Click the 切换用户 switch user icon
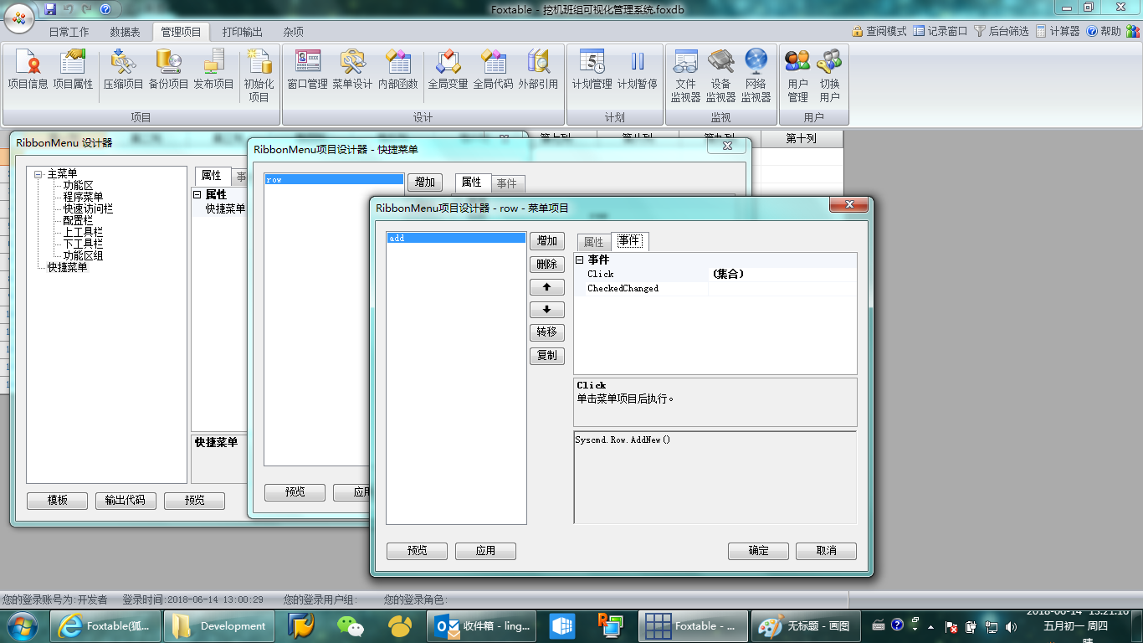This screenshot has width=1143, height=643. coord(829,75)
